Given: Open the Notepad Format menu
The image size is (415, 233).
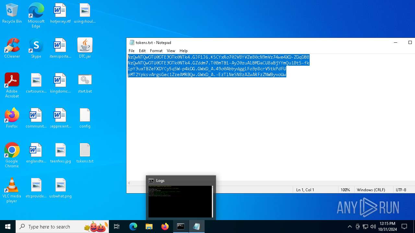Looking at the screenshot, I should pyautogui.click(x=156, y=51).
